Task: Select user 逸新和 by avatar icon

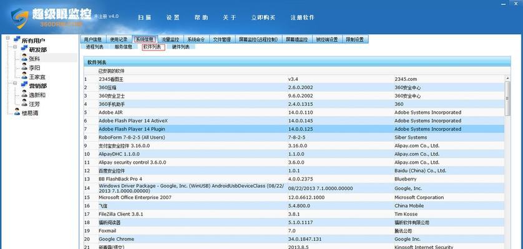Action: coord(24,94)
